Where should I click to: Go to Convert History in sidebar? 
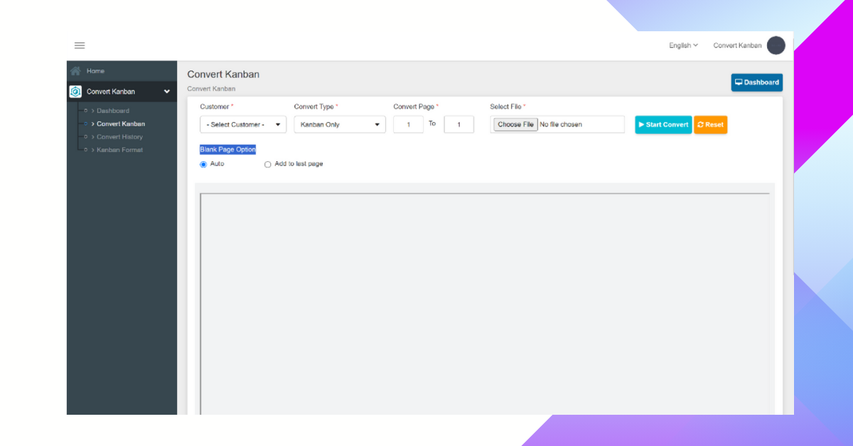coord(119,137)
